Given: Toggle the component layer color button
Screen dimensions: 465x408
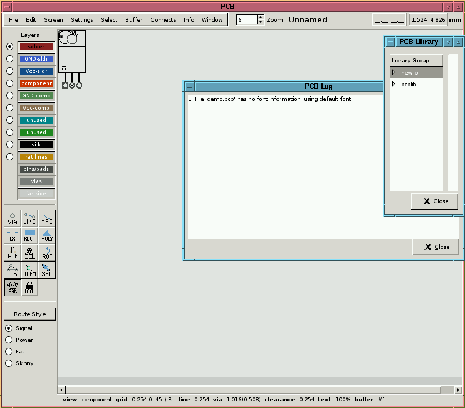Looking at the screenshot, I should pos(36,83).
